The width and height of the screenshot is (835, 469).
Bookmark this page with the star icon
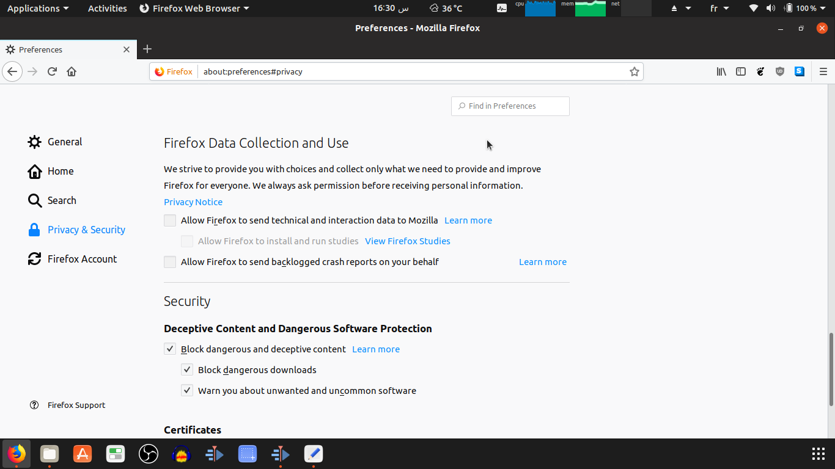pyautogui.click(x=635, y=71)
